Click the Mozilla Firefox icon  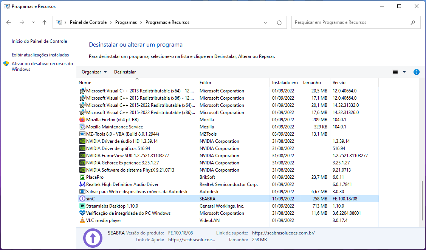[x=82, y=120]
